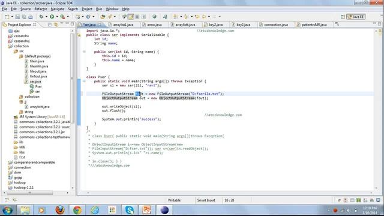384x216 pixels.
Task: Open the Back history dropdown arrow
Action: (x=209, y=17)
